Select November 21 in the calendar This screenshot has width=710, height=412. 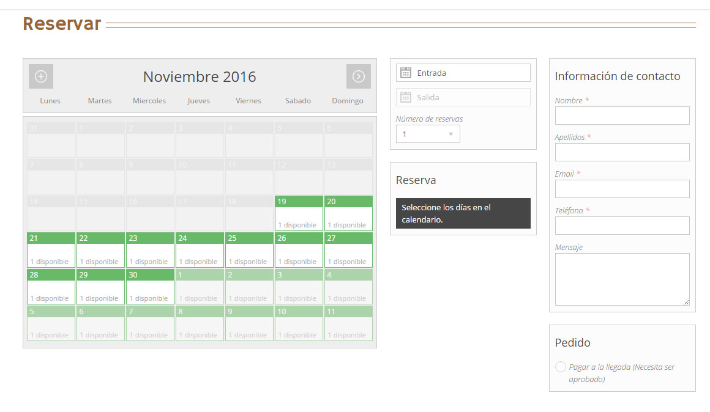coord(51,250)
